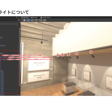
Task: Expand the arrow above the Rail1 item
Action: [18, 51]
